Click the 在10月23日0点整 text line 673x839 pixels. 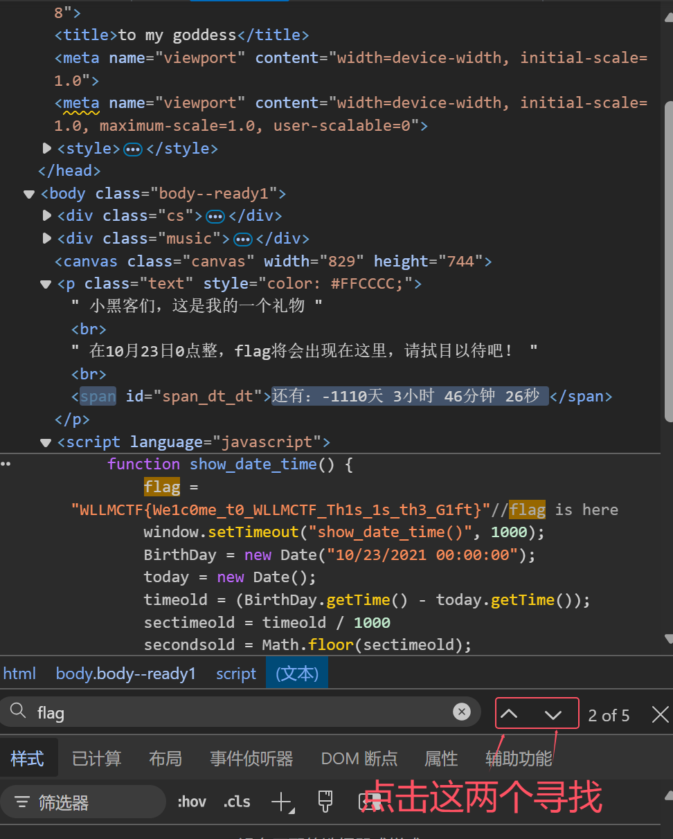pos(305,351)
